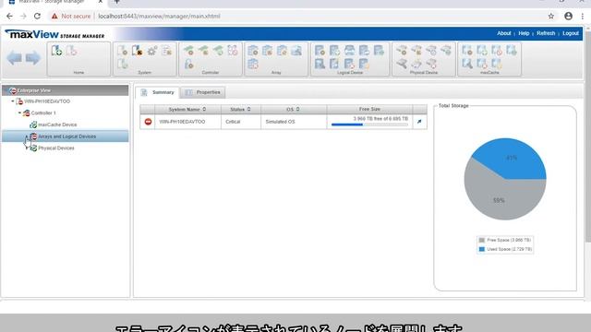Click the second icon in the Controller group top row
This screenshot has width=591, height=332.
[x=203, y=51]
